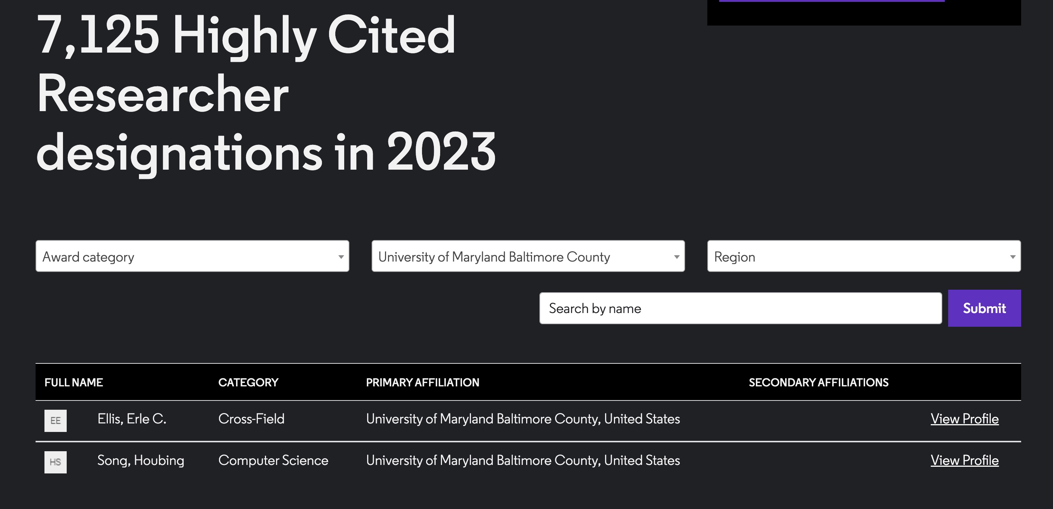Screen dimensions: 1053x509
Task: Click the HS avatar icon
Action: coord(56,462)
